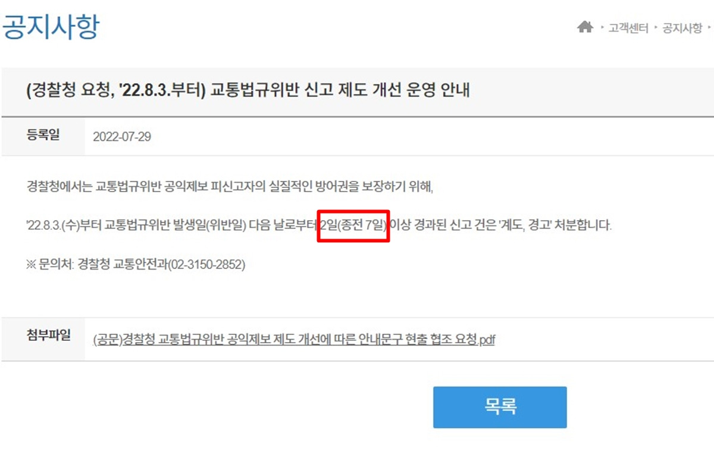
Task: Open the attached 경찰청 공익제보 PDF file
Action: 294,340
